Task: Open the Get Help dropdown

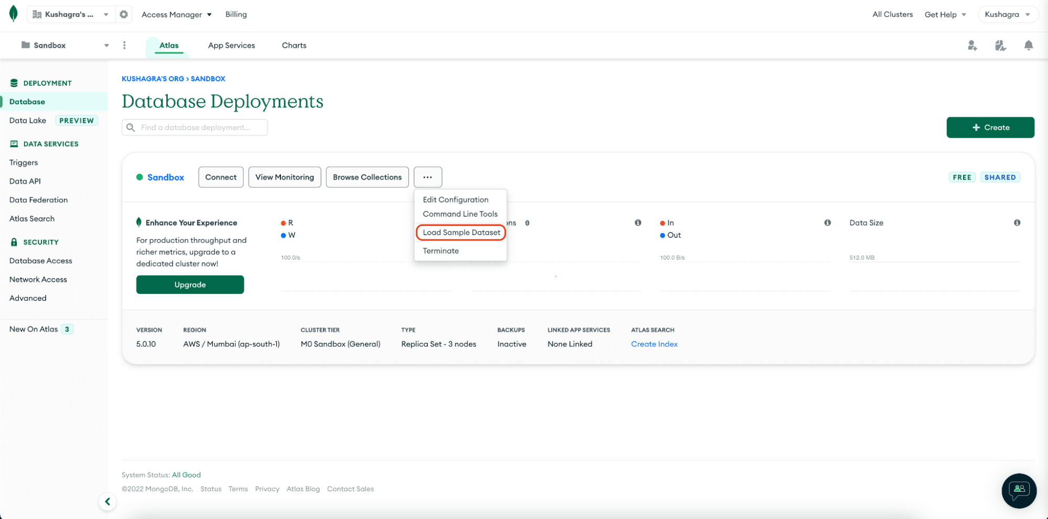Action: pyautogui.click(x=945, y=15)
